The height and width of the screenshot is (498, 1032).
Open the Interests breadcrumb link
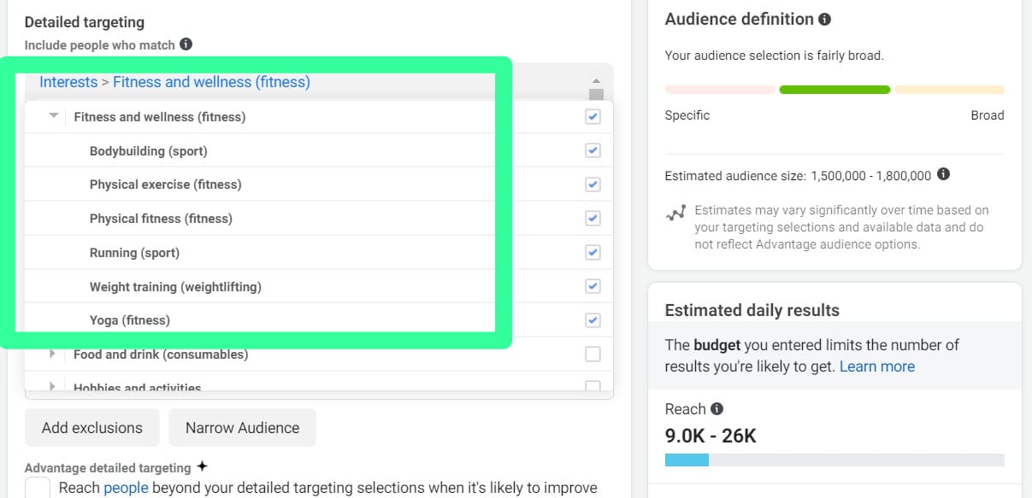pyautogui.click(x=68, y=82)
